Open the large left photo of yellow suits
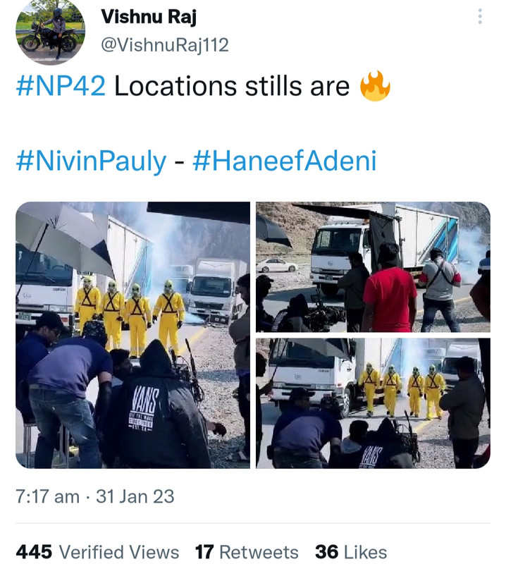 coord(132,335)
